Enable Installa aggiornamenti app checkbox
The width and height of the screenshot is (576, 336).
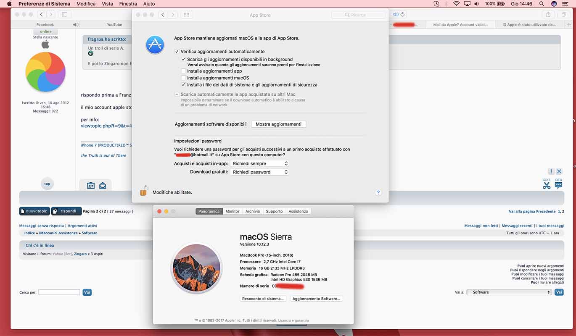(183, 71)
